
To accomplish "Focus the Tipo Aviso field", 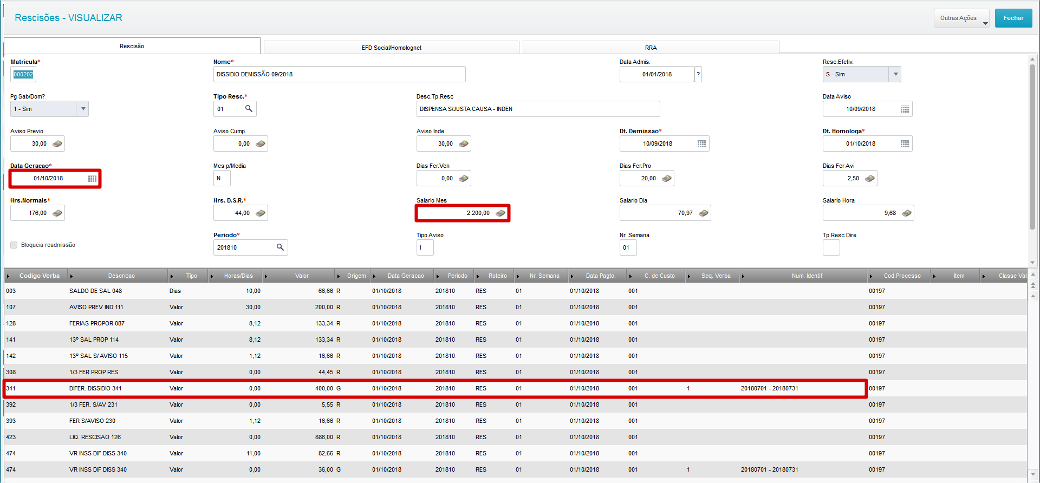I will pyautogui.click(x=425, y=247).
